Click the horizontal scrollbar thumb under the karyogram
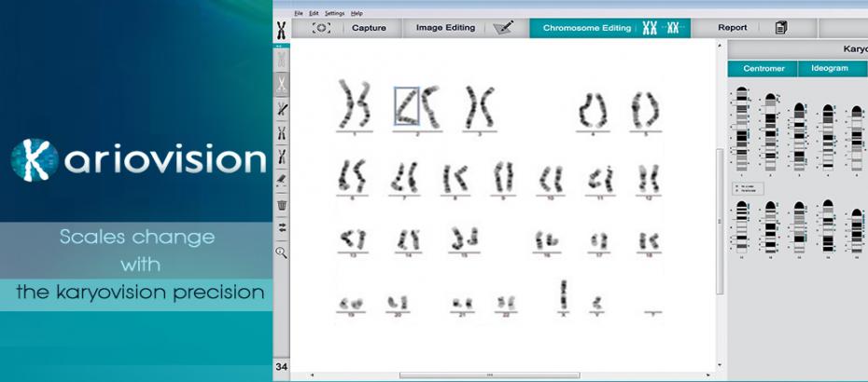868x382 pixels. point(488,375)
